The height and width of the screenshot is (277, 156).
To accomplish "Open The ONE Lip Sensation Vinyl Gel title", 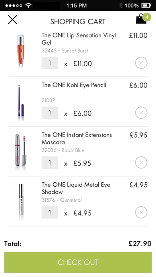I will tap(79, 39).
